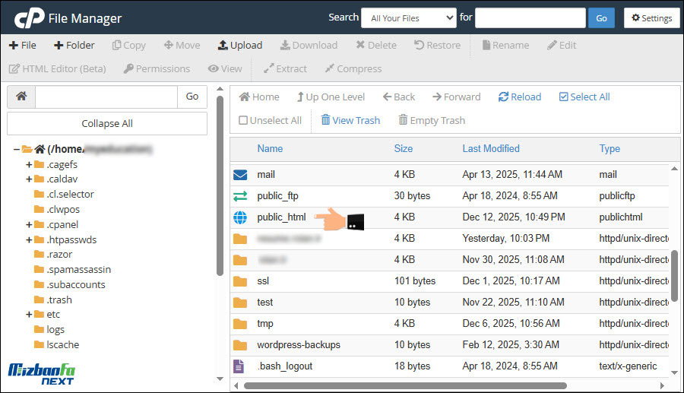The width and height of the screenshot is (684, 393).
Task: Open the All Your Files search dropdown
Action: coord(408,18)
